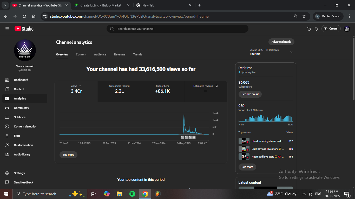Go to Dashboard in the sidebar
This screenshot has width=355, height=199.
(x=21, y=80)
